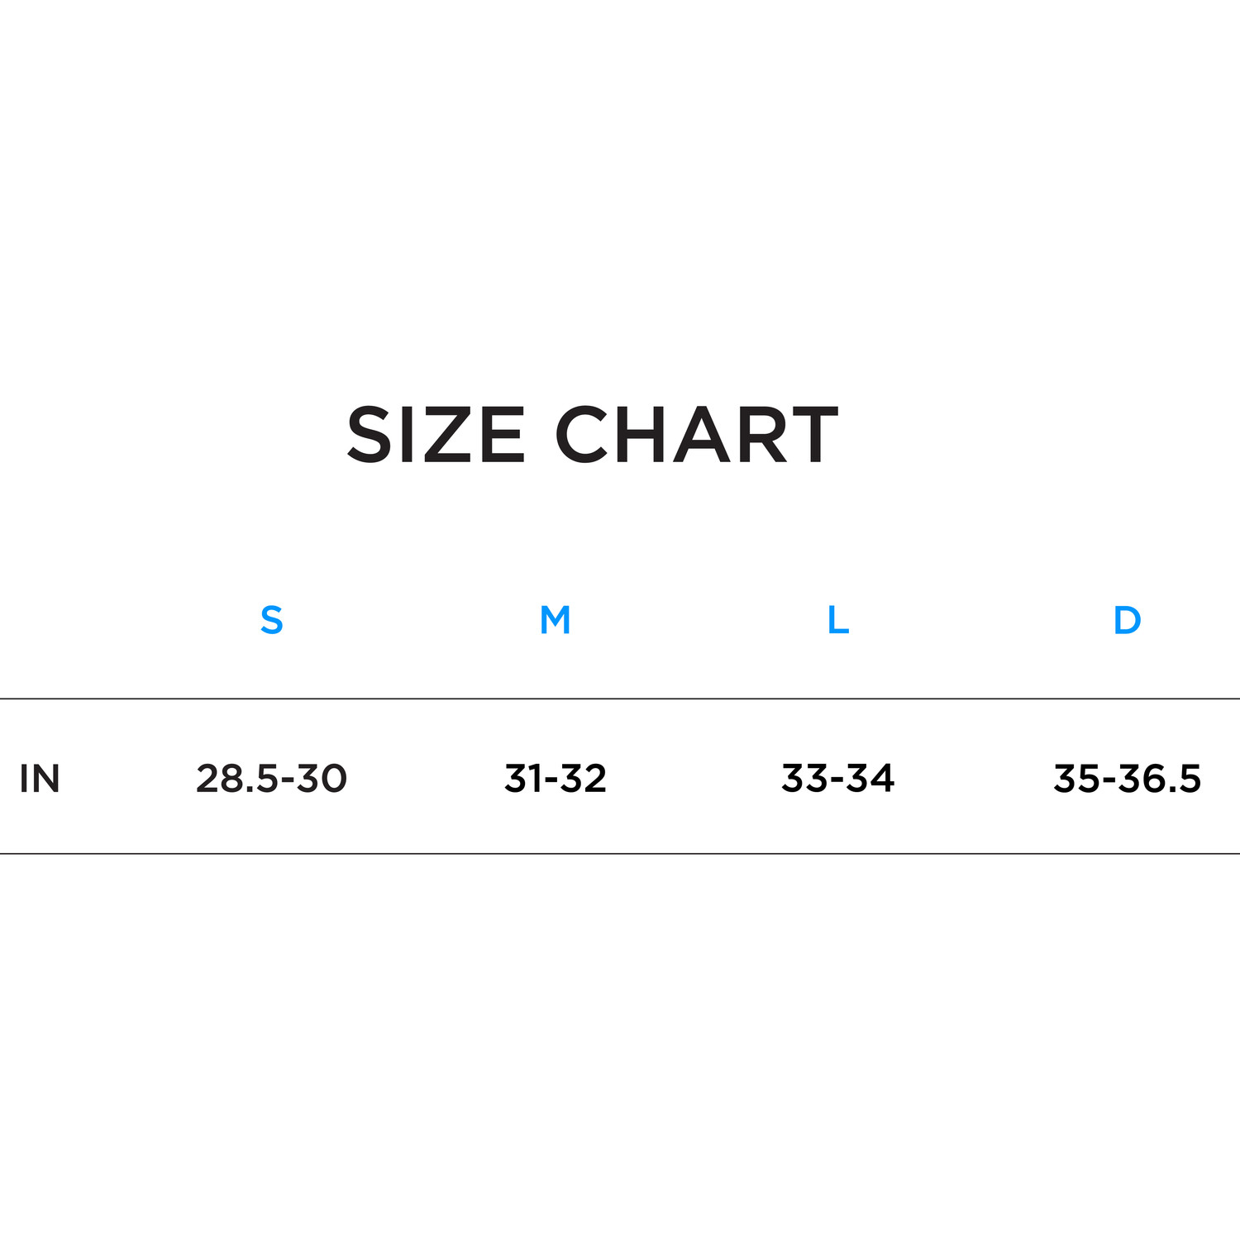Viewport: 1240px width, 1240px height.
Task: Click the number 35 in the D column
Action: [x=1077, y=779]
